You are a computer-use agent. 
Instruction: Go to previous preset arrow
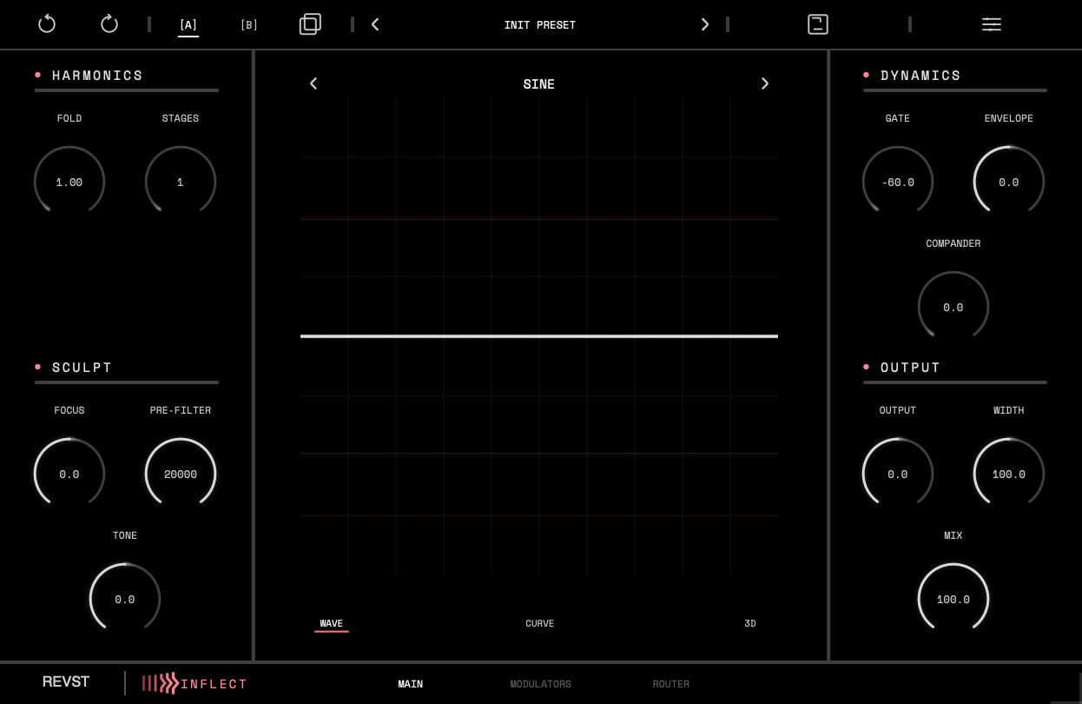click(x=375, y=24)
